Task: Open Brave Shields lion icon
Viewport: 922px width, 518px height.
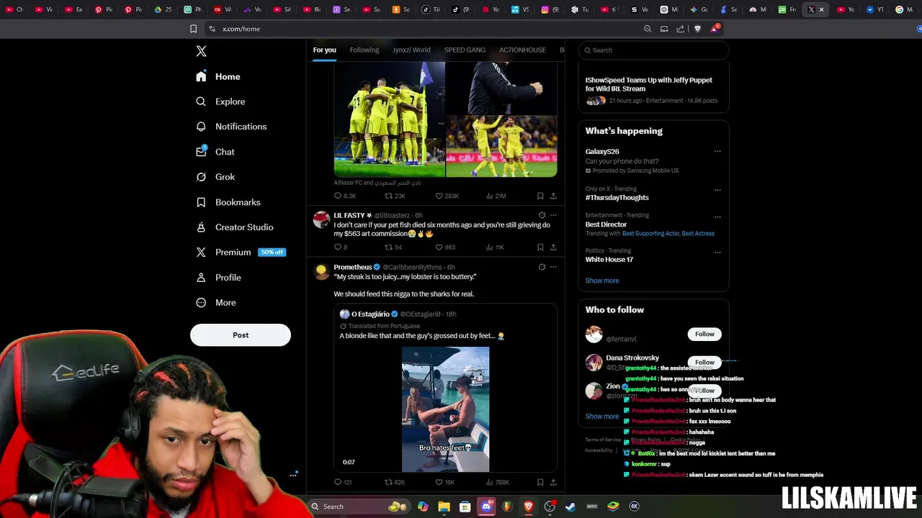Action: (697, 29)
